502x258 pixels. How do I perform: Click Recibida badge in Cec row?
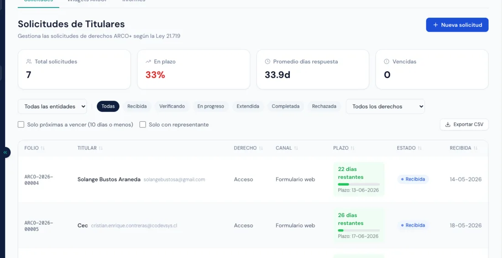tap(413, 225)
